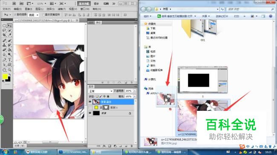Open address bar history dropdown in Explorer
Viewport: 277px width, 155px height.
click(218, 9)
